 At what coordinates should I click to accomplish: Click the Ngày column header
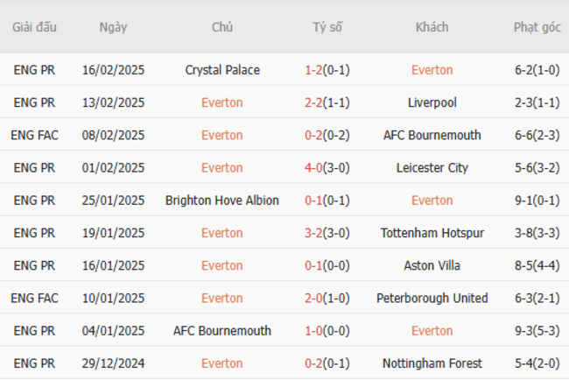click(113, 27)
